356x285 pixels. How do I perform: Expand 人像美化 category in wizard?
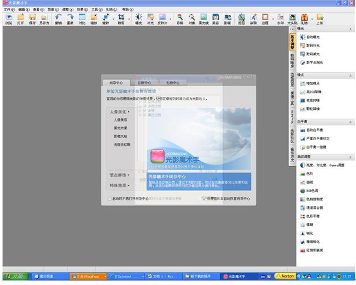[120, 112]
